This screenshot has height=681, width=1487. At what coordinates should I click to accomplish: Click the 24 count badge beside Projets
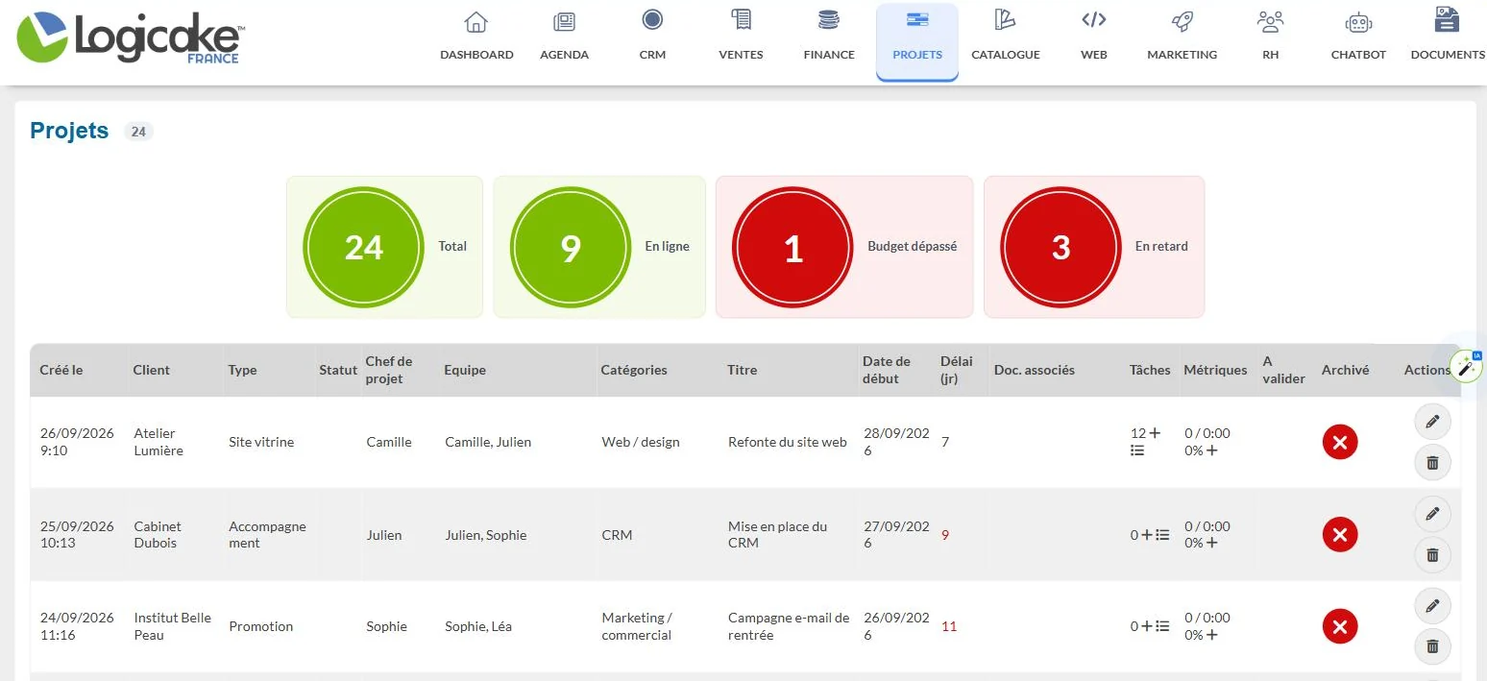click(x=138, y=132)
